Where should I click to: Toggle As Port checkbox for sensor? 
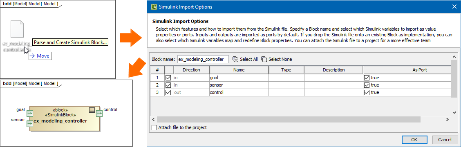pyautogui.click(x=367, y=85)
